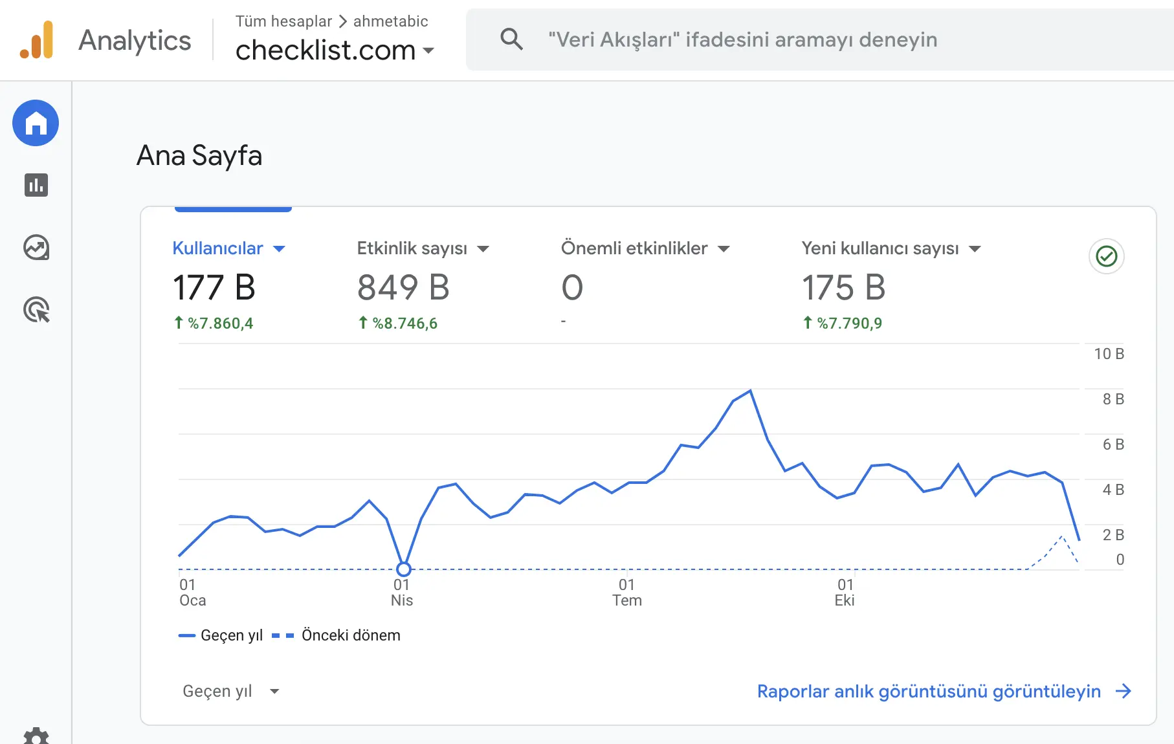Image resolution: width=1174 pixels, height=744 pixels.
Task: Click the 175 B new users value
Action: pyautogui.click(x=843, y=287)
